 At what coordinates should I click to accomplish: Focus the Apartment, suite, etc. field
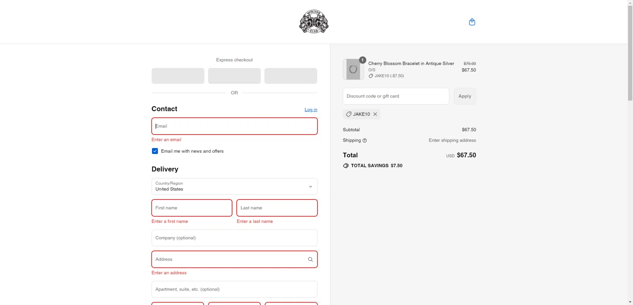pos(234,289)
